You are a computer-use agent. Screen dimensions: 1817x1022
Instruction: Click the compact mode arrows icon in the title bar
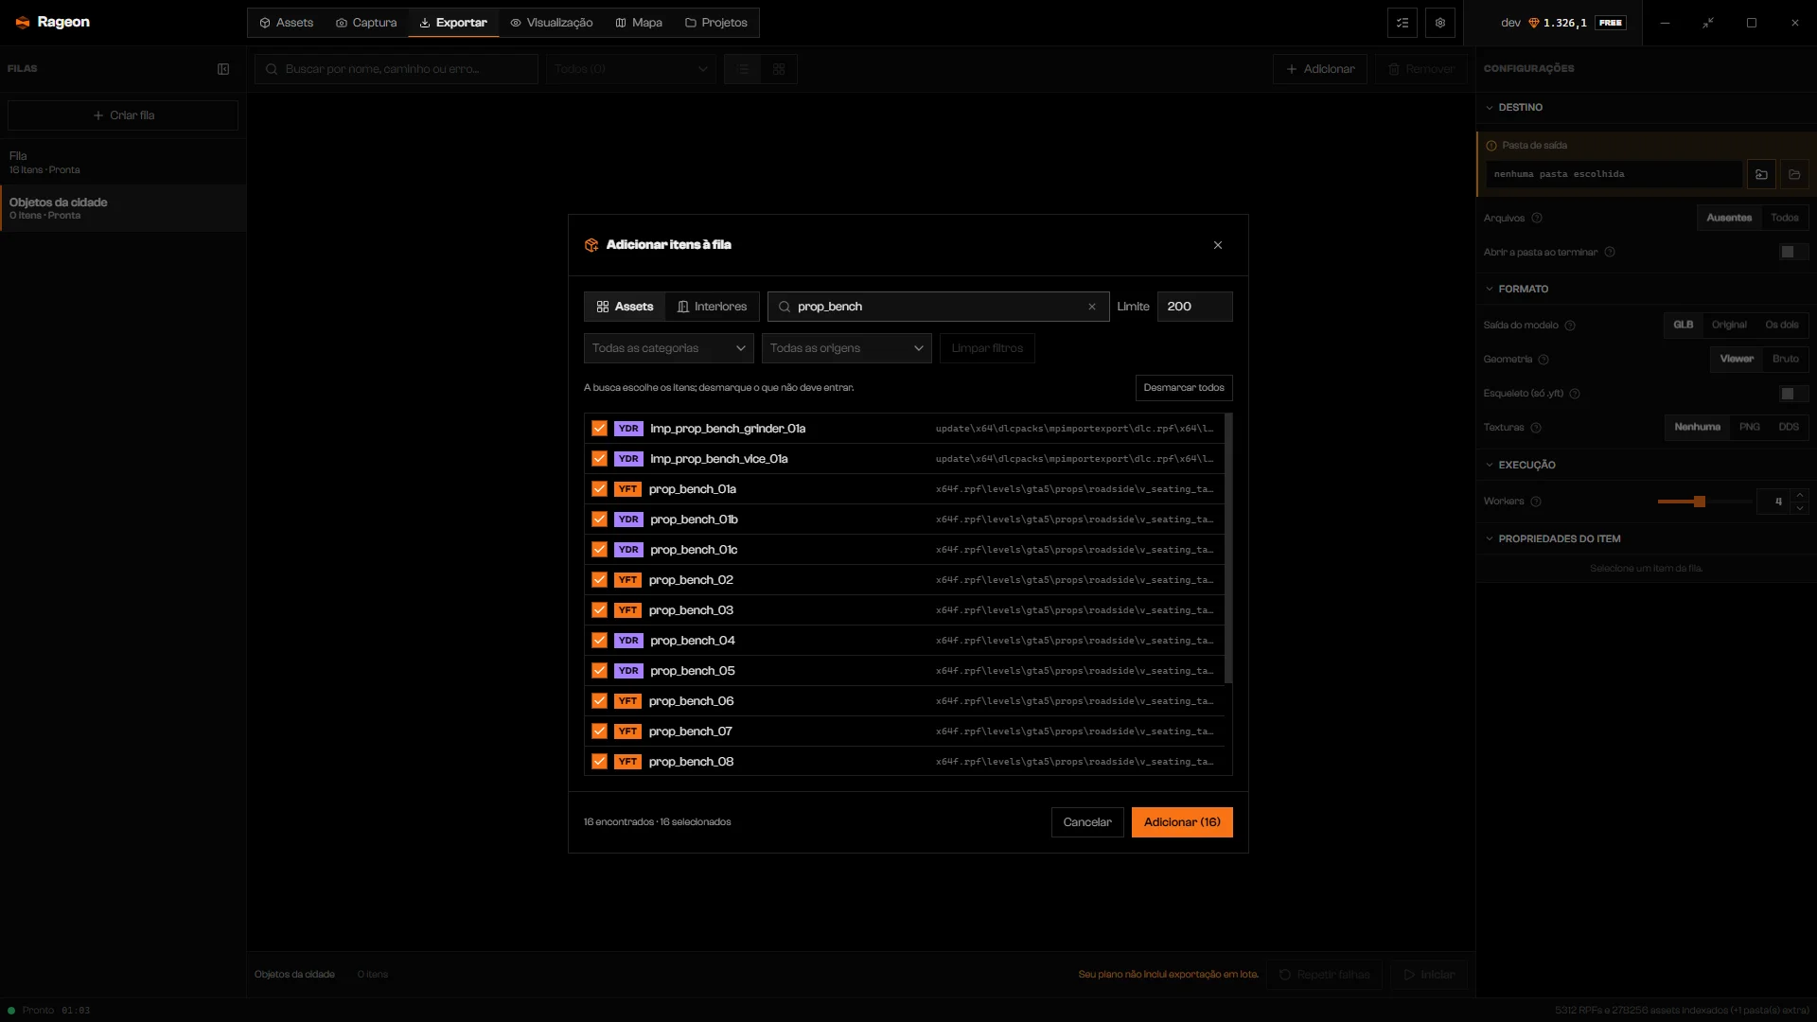point(1708,23)
